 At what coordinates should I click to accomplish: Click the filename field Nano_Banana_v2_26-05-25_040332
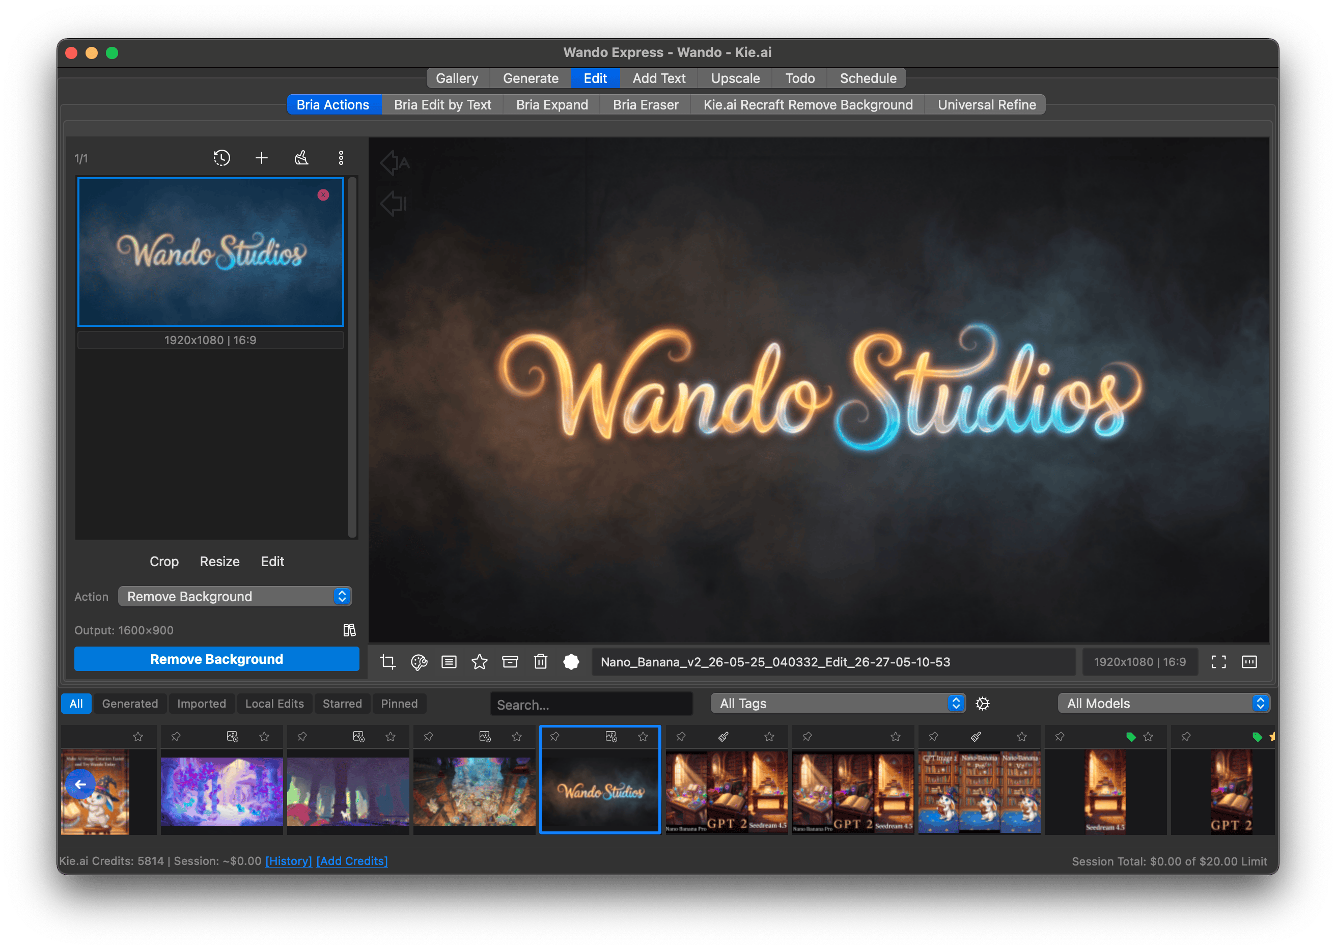[x=833, y=662]
